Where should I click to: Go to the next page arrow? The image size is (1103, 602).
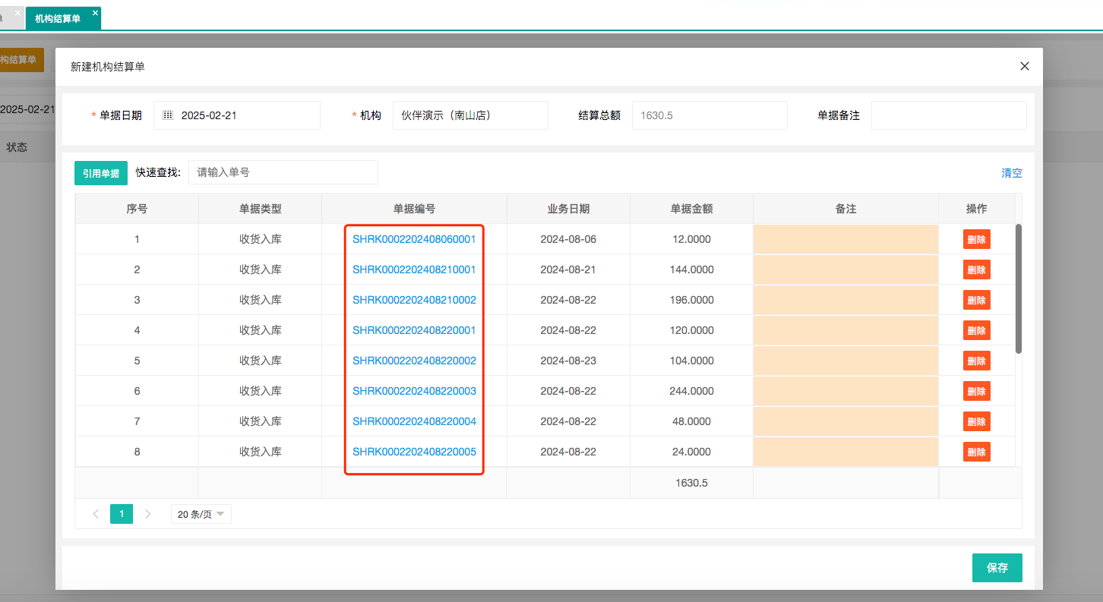pos(148,514)
